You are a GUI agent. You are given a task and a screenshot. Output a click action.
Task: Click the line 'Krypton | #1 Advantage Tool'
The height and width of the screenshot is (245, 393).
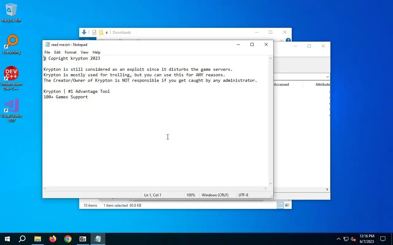click(x=77, y=91)
